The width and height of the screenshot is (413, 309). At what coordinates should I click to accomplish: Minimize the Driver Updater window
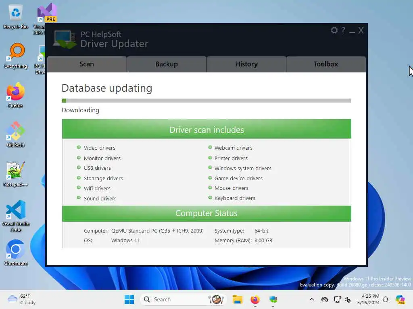point(352,32)
